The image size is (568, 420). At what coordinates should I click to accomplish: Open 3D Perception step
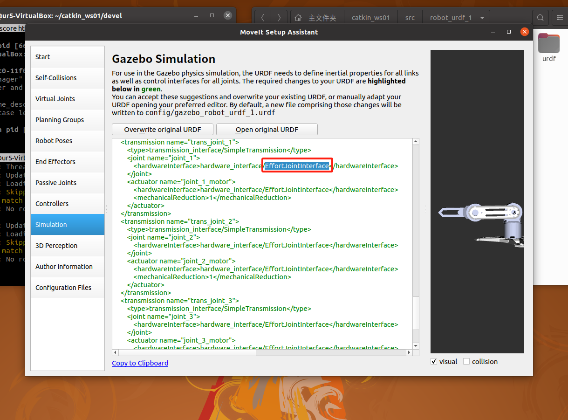click(x=68, y=246)
